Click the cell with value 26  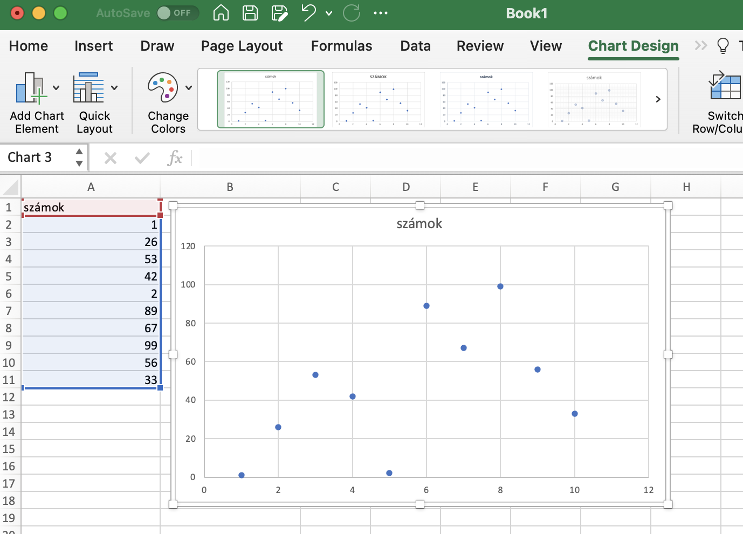click(91, 242)
